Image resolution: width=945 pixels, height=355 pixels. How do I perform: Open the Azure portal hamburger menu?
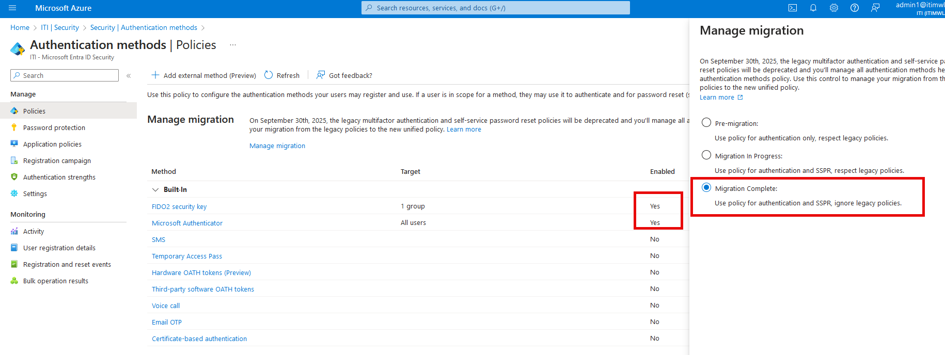12,8
